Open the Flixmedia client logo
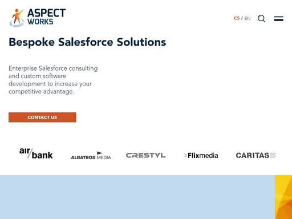292x219 pixels. (x=201, y=156)
